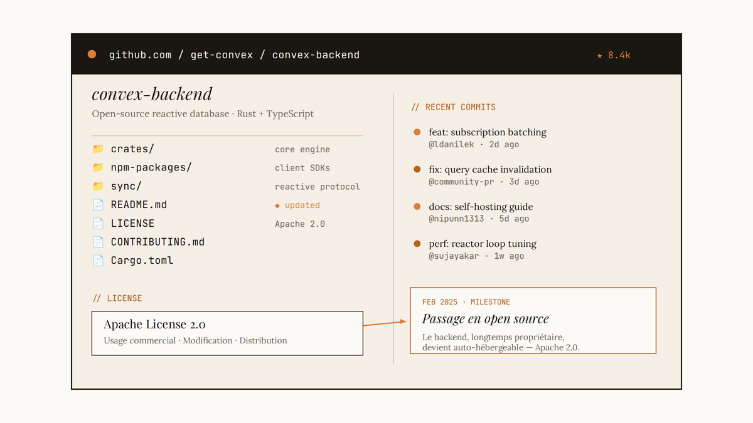Click the dot beside query cache invalidation
The image size is (753, 423).
pos(417,169)
